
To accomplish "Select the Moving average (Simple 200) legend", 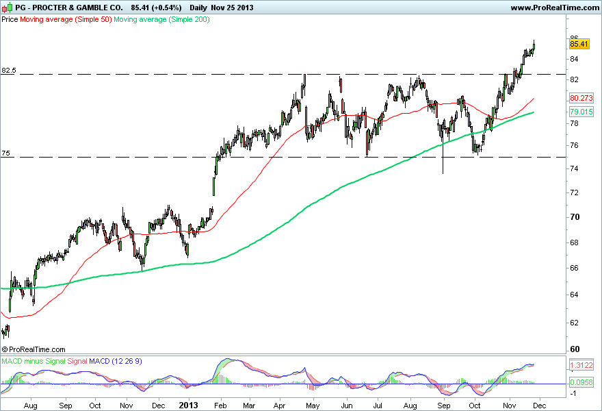I will pos(161,19).
